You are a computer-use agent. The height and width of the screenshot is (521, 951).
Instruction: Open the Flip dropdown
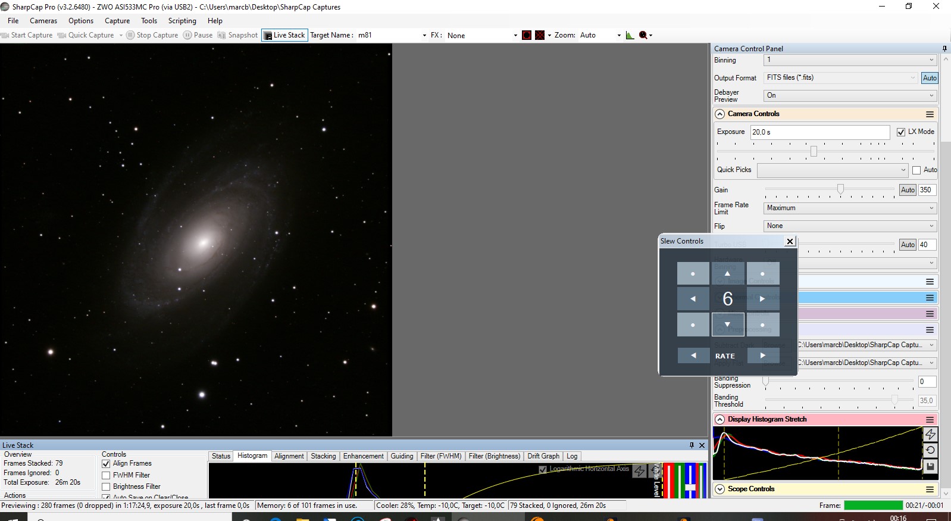[x=849, y=226]
